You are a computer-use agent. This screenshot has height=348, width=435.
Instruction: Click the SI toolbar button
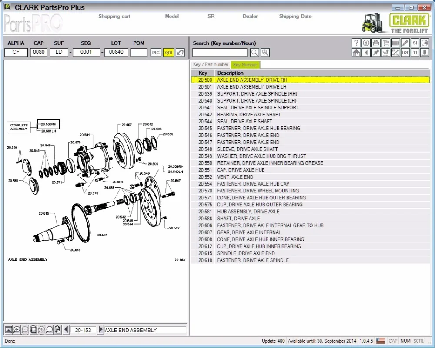click(x=415, y=43)
